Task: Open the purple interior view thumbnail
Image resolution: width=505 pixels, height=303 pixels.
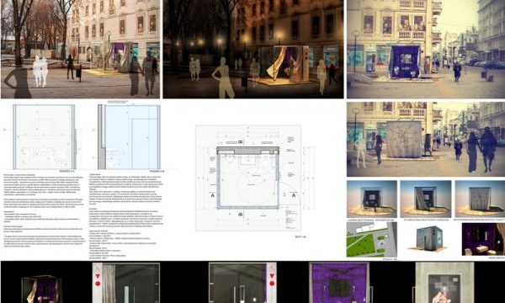Action: tap(483, 239)
